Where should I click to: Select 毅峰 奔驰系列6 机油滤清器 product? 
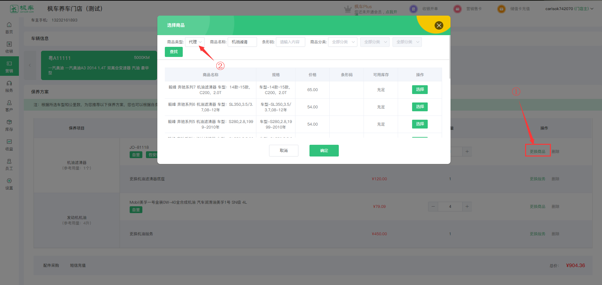click(420, 107)
